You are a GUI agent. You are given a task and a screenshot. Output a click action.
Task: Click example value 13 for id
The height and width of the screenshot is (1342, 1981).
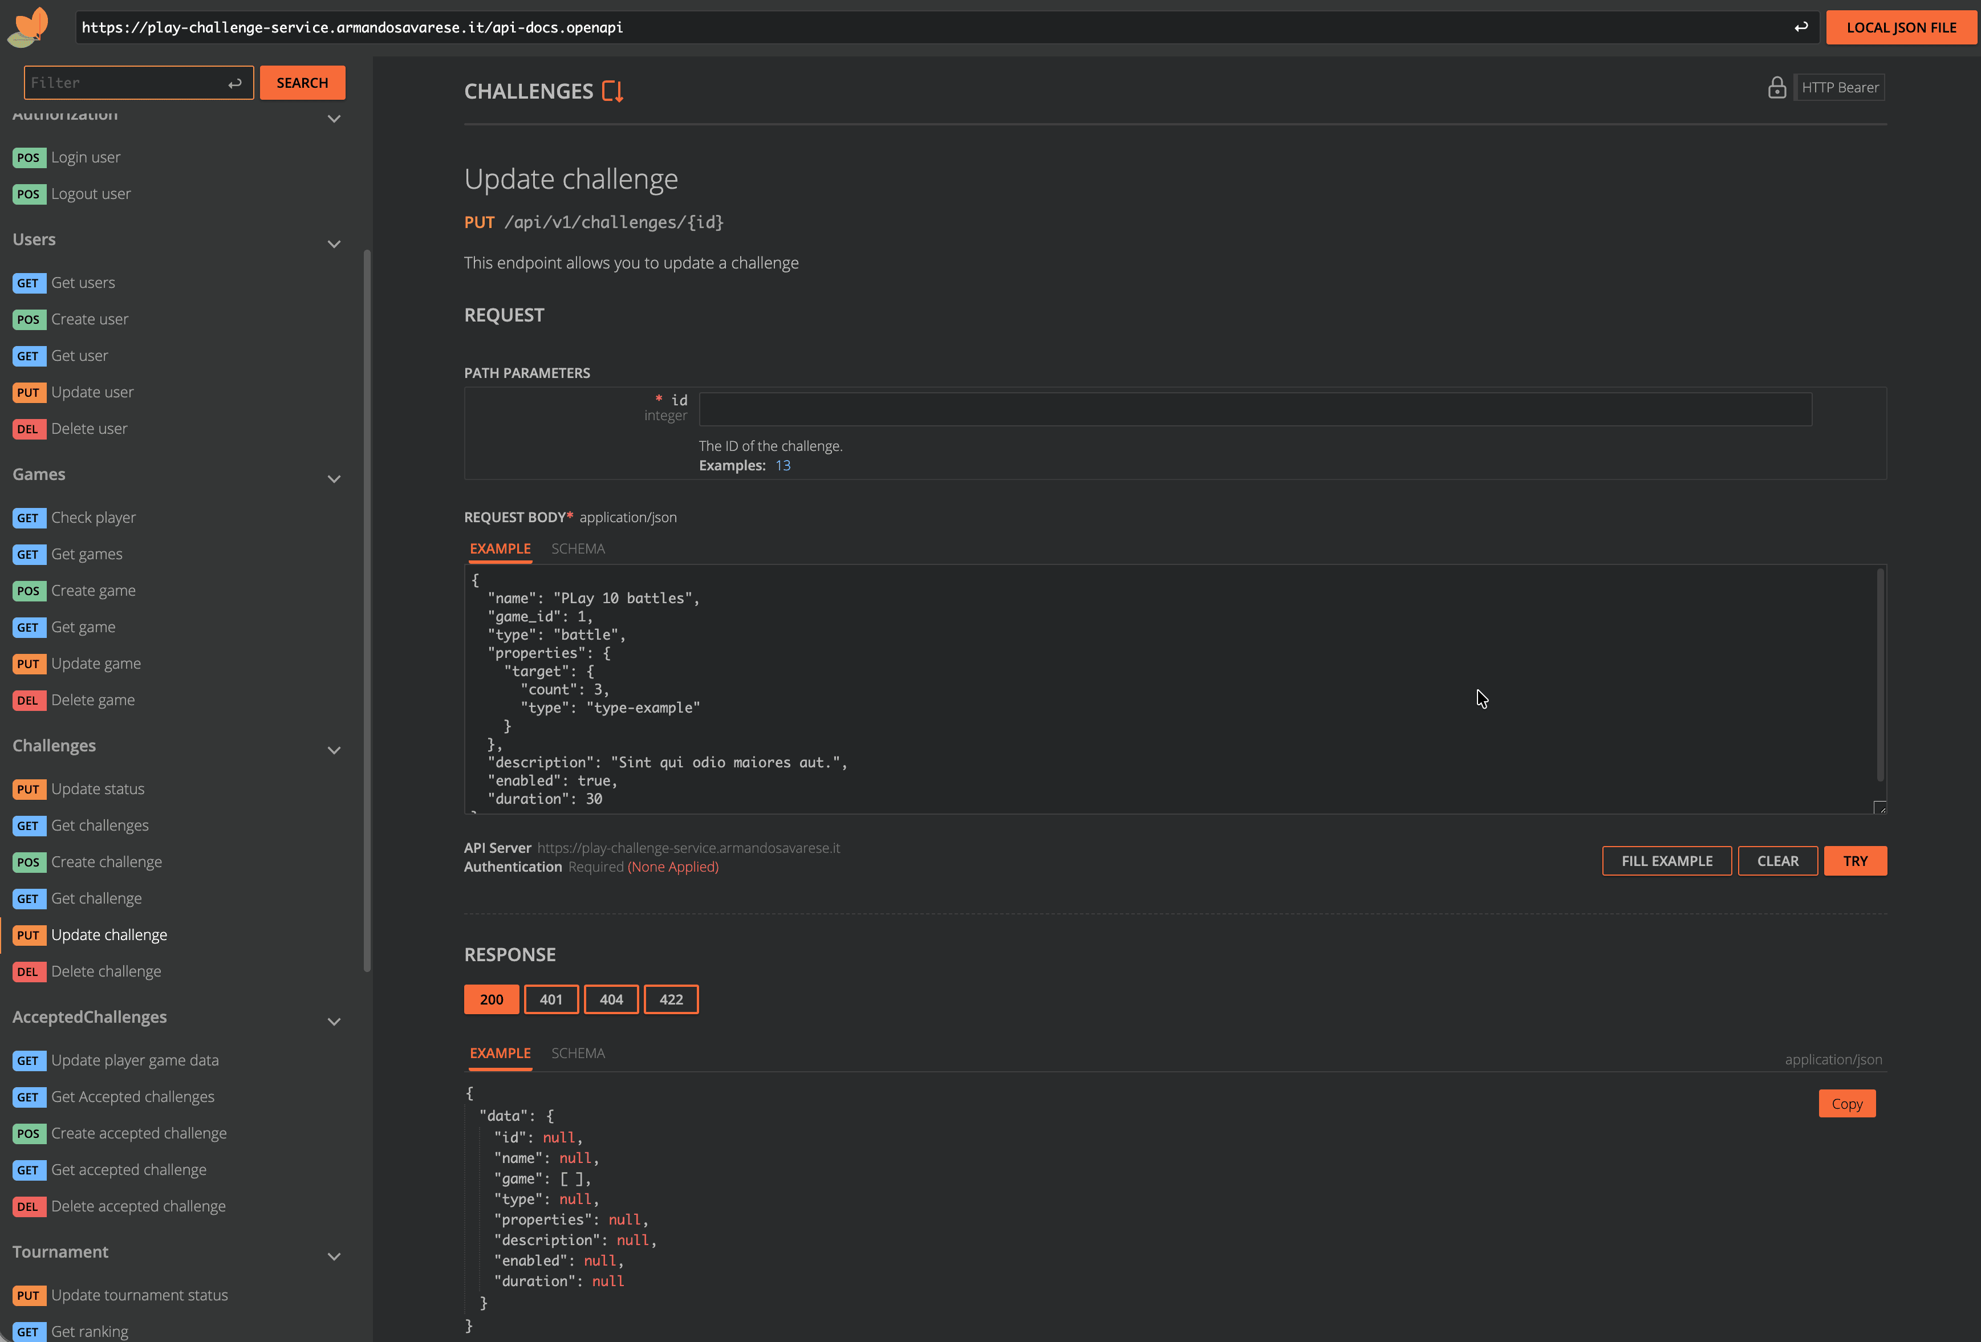[782, 465]
